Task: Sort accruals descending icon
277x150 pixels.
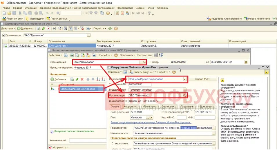Action: coord(103,79)
